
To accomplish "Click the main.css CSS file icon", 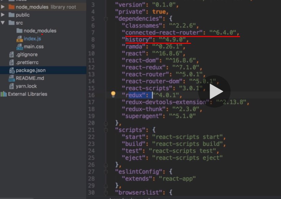I will click(x=19, y=47).
